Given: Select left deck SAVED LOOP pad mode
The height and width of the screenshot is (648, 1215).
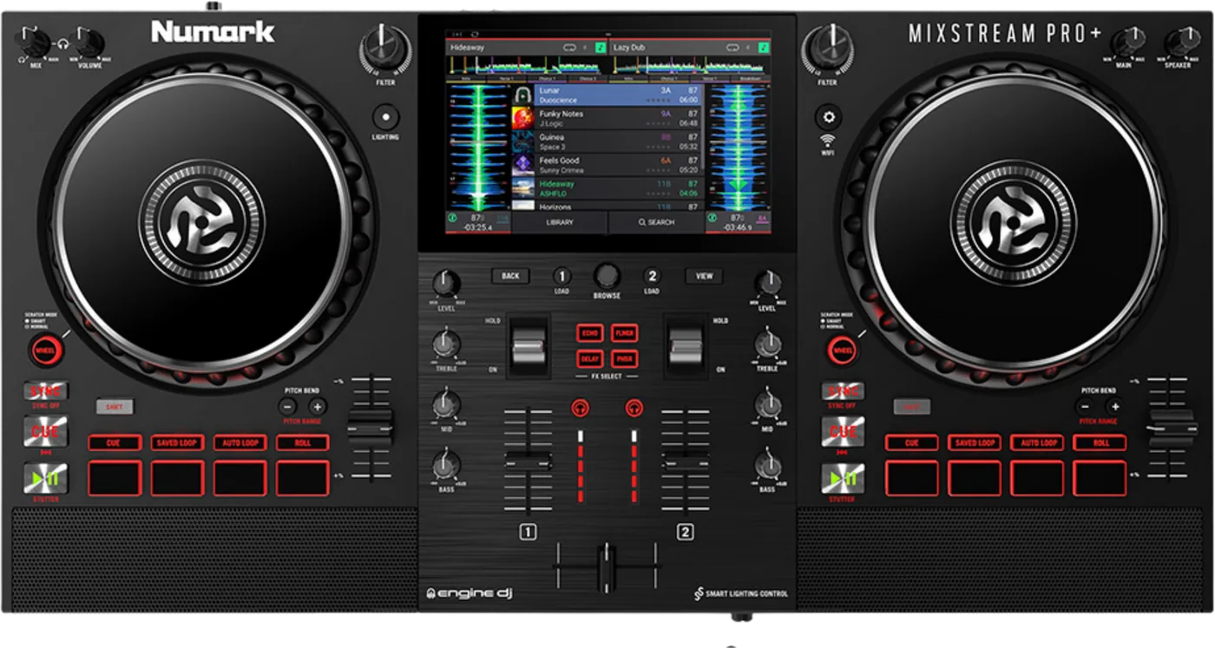Looking at the screenshot, I should (x=177, y=443).
